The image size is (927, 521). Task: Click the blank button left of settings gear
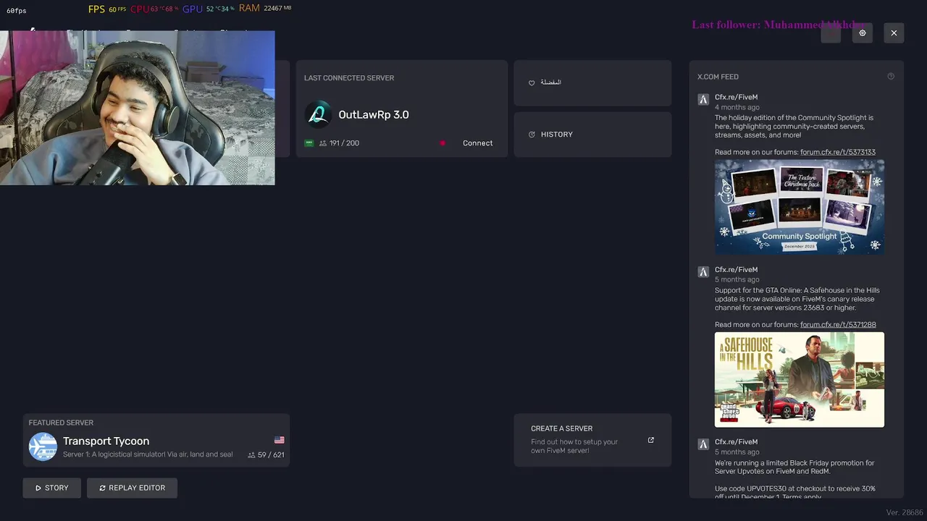pos(831,33)
